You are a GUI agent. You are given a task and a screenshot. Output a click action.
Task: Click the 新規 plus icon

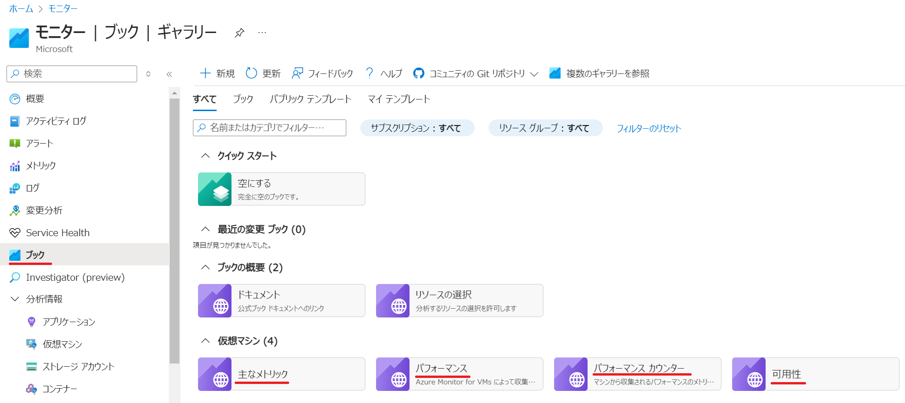tap(205, 73)
